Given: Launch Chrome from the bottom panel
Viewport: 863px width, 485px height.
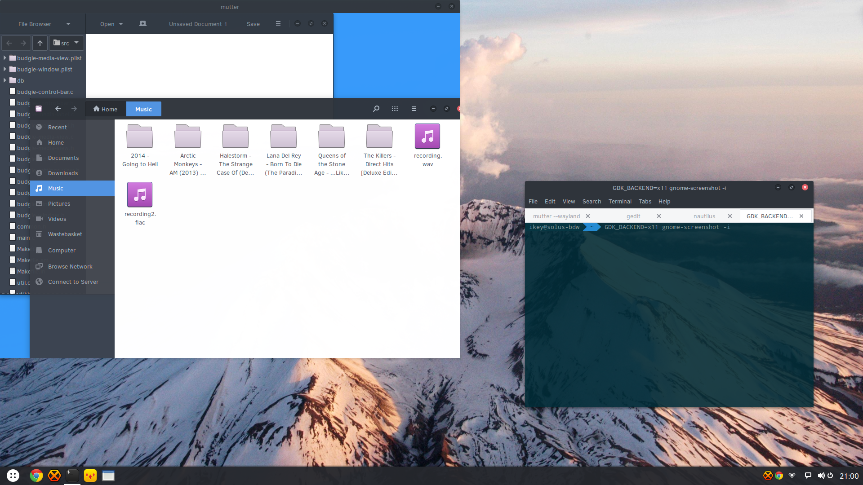Looking at the screenshot, I should point(36,476).
